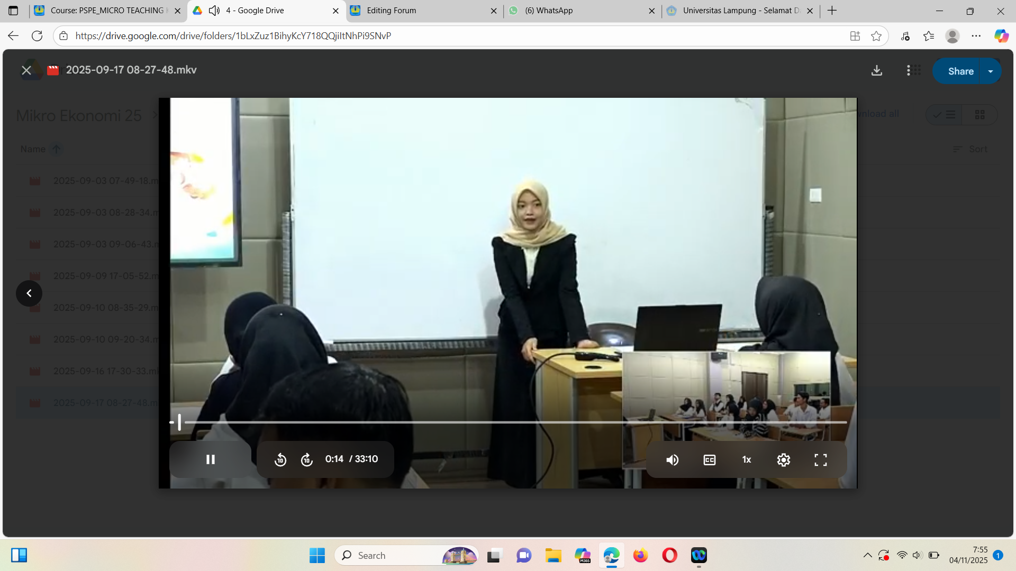This screenshot has width=1016, height=571.
Task: Expand the Share dropdown arrow
Action: point(991,71)
